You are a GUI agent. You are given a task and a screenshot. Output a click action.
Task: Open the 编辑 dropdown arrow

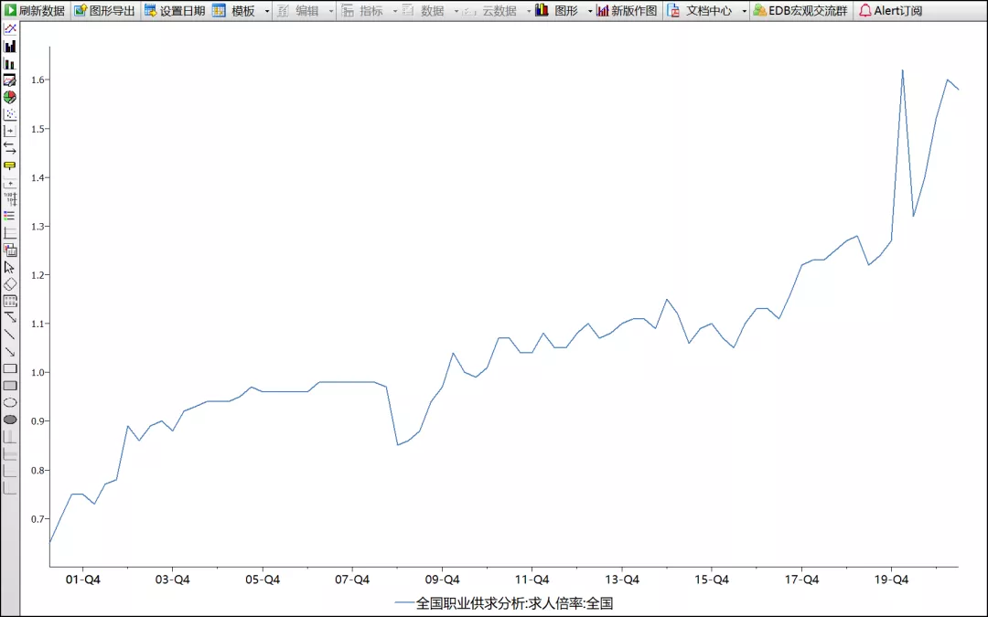pyautogui.click(x=331, y=11)
